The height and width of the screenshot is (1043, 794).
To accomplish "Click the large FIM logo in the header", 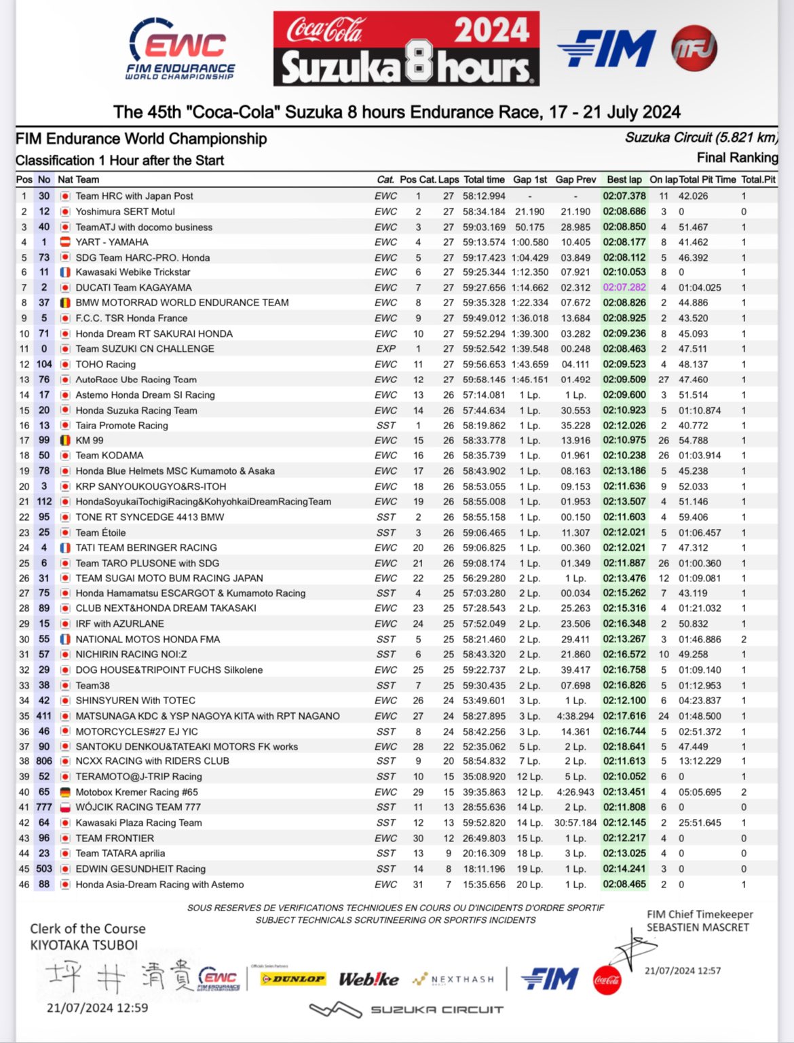I will pyautogui.click(x=607, y=49).
